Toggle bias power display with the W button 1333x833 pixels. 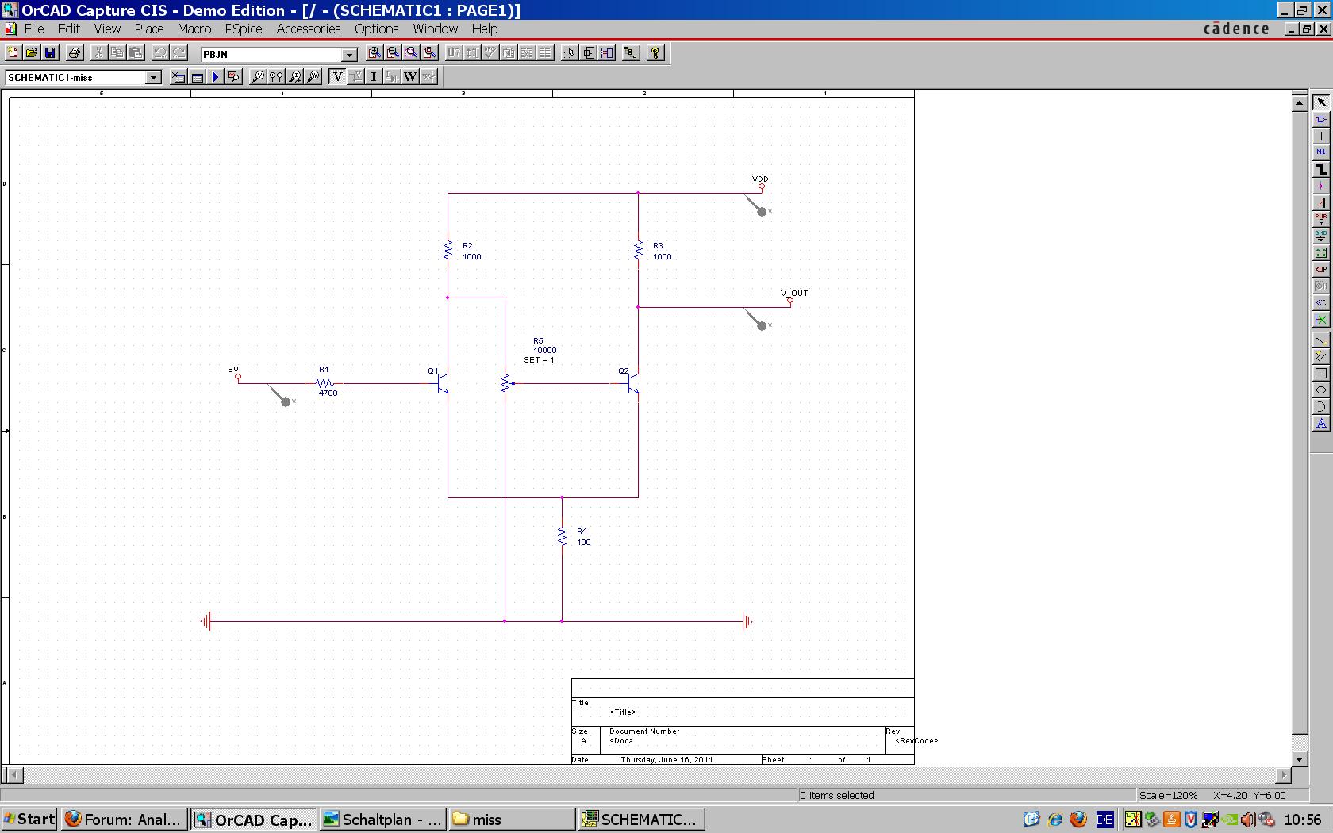pos(410,77)
